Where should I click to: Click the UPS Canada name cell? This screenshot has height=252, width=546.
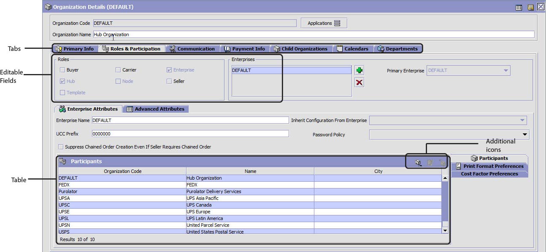[x=250, y=205]
